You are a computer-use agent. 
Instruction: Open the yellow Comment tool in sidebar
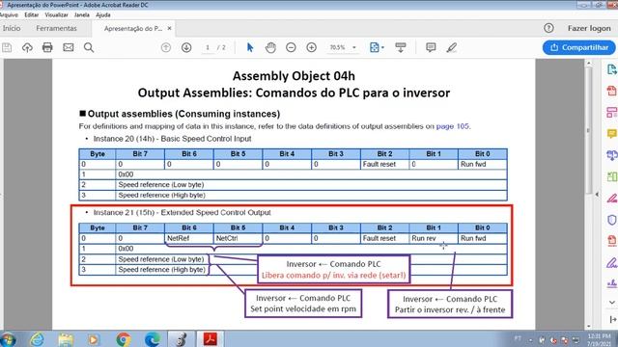[x=611, y=134]
